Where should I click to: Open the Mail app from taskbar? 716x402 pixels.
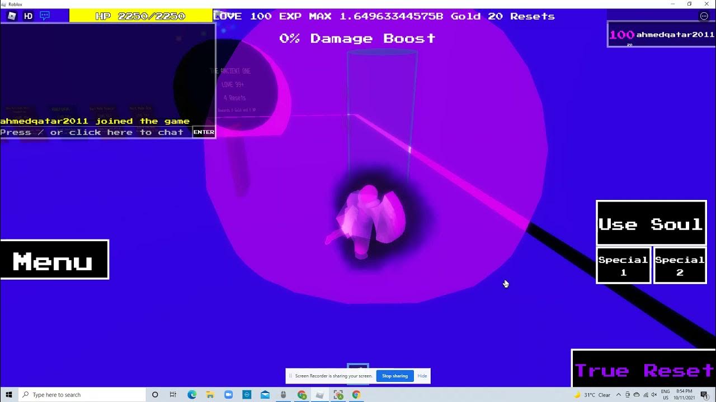tap(265, 395)
